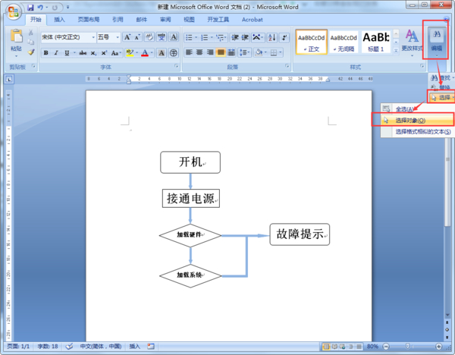This screenshot has width=455, height=355.
Task: Click the numbered list icon
Action: pos(205,37)
